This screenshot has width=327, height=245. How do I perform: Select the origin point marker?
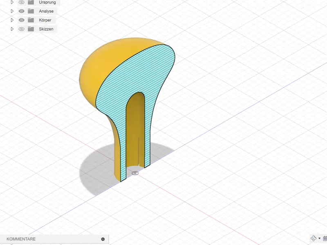pos(135,173)
